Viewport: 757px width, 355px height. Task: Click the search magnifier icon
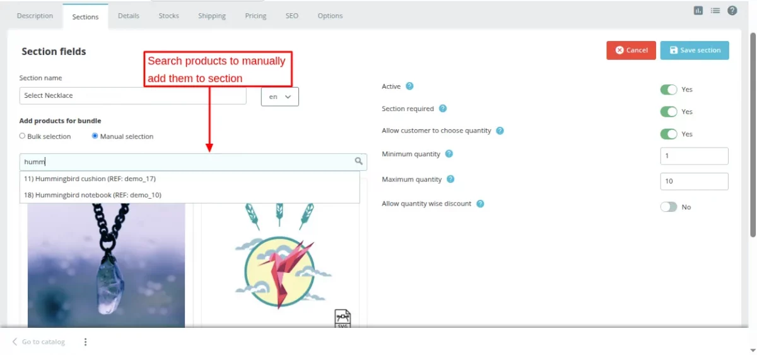(x=359, y=161)
